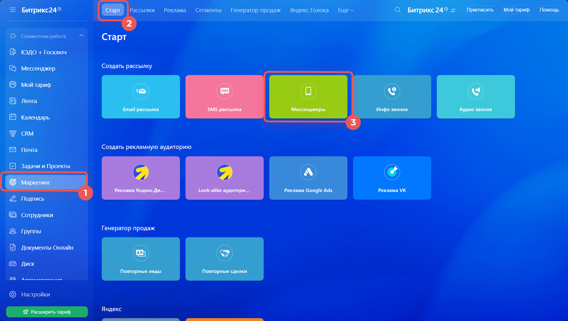Open Сотрудники in the sidebar
The width and height of the screenshot is (568, 321).
(x=47, y=215)
